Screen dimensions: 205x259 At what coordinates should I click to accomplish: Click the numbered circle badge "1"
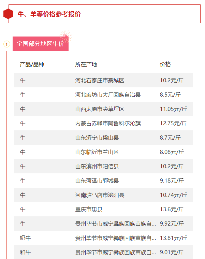[6, 44]
